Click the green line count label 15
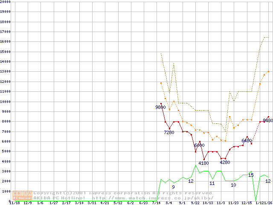The height and width of the screenshot is (205, 273). pyautogui.click(x=251, y=175)
